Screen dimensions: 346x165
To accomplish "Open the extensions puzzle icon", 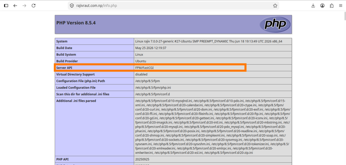I will click(331, 6).
